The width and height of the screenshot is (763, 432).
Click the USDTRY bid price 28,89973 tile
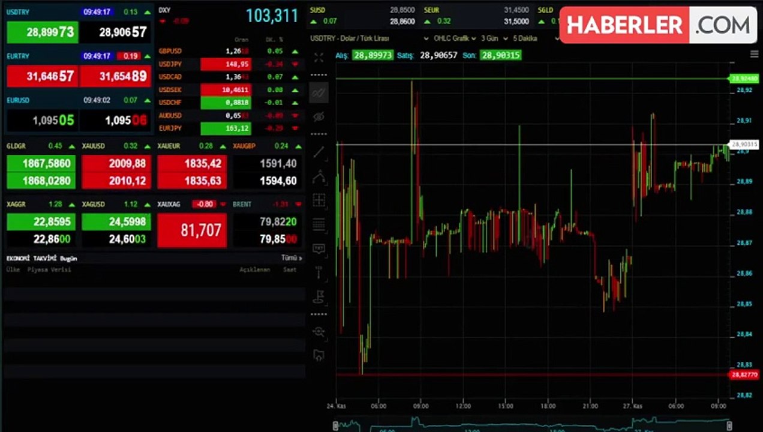[42, 32]
